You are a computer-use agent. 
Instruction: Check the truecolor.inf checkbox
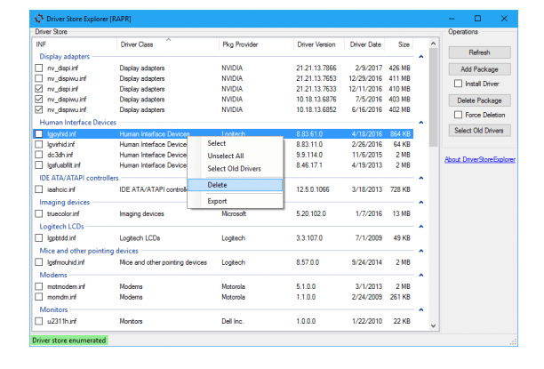click(x=39, y=213)
